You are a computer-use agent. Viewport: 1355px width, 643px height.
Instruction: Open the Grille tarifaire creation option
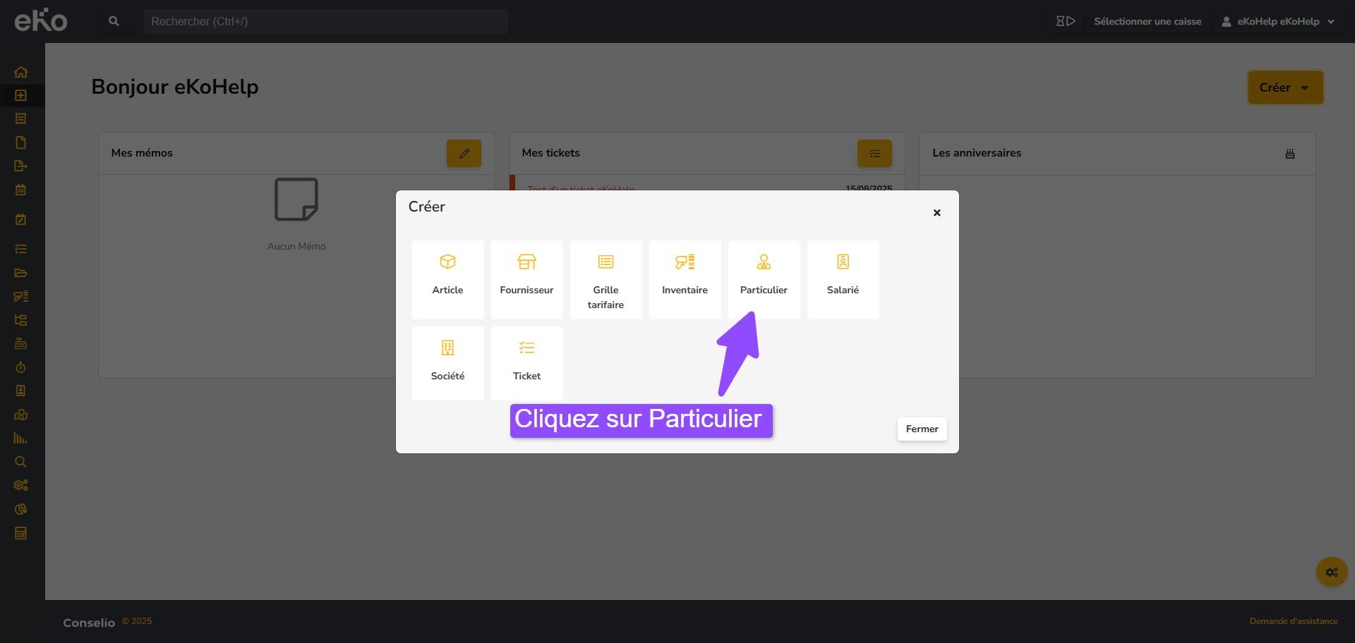(x=606, y=279)
